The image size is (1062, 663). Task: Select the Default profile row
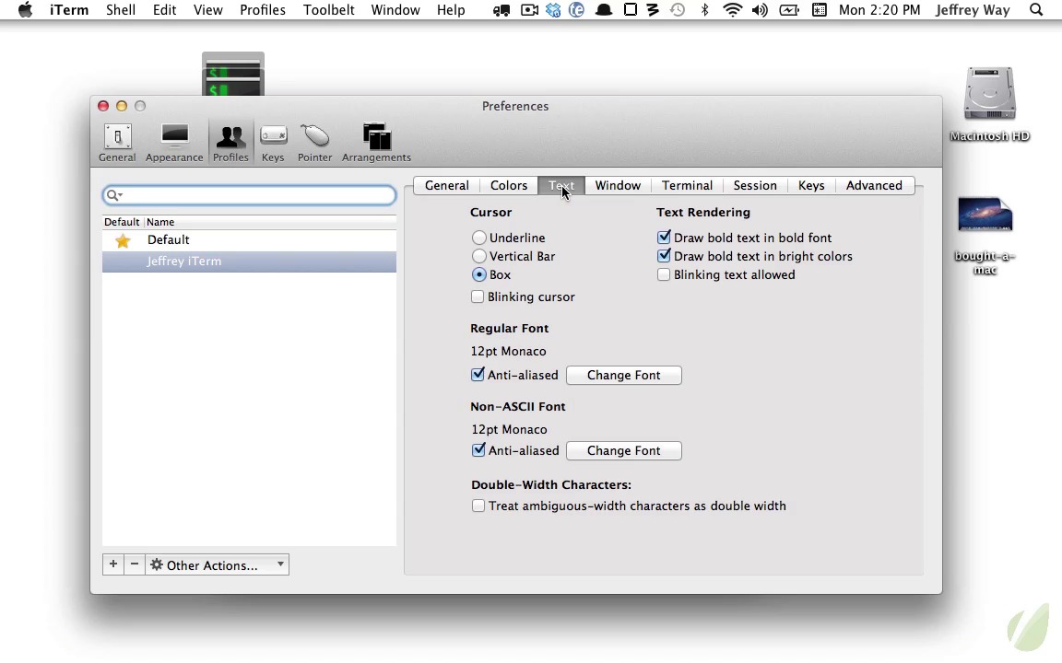pos(249,240)
